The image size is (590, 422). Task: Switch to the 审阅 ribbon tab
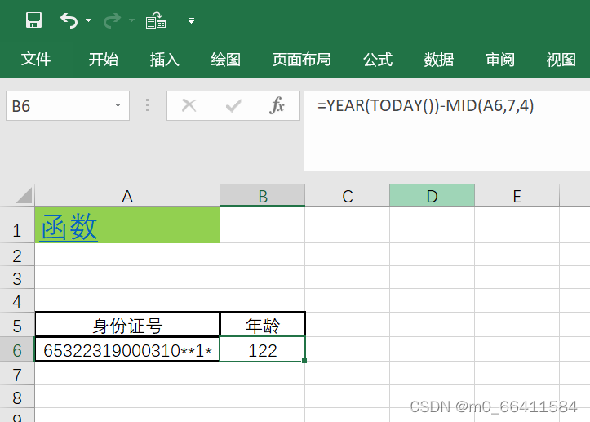click(500, 60)
